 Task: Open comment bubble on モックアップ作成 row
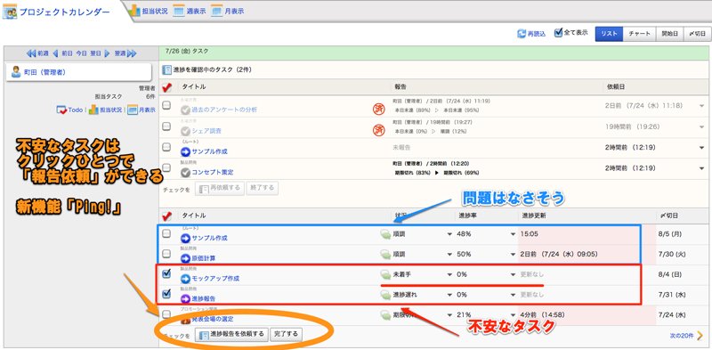click(385, 274)
